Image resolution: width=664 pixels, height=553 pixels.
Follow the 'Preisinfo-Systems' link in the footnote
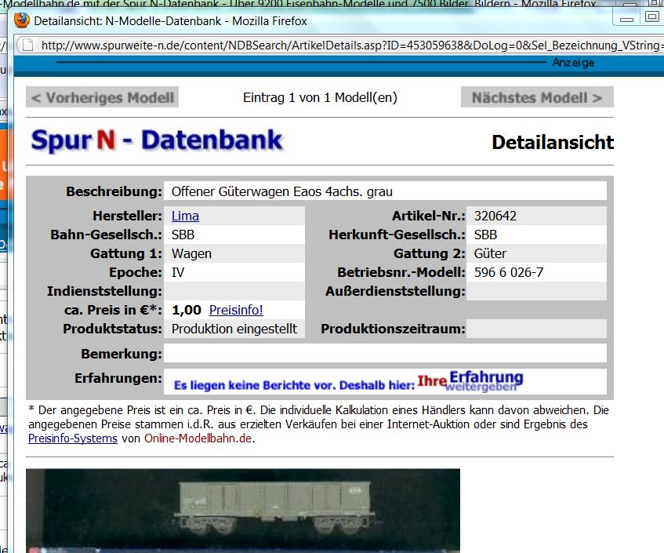tap(73, 438)
